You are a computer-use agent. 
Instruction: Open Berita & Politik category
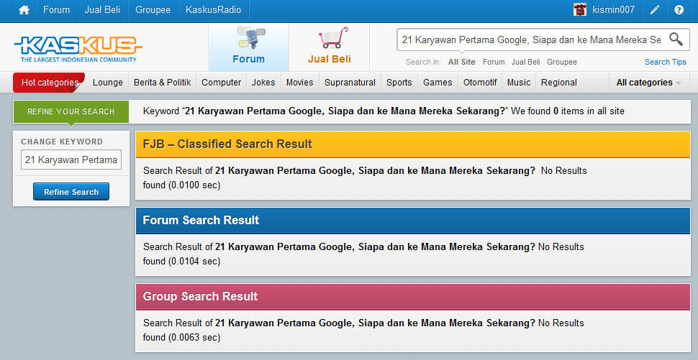point(163,83)
